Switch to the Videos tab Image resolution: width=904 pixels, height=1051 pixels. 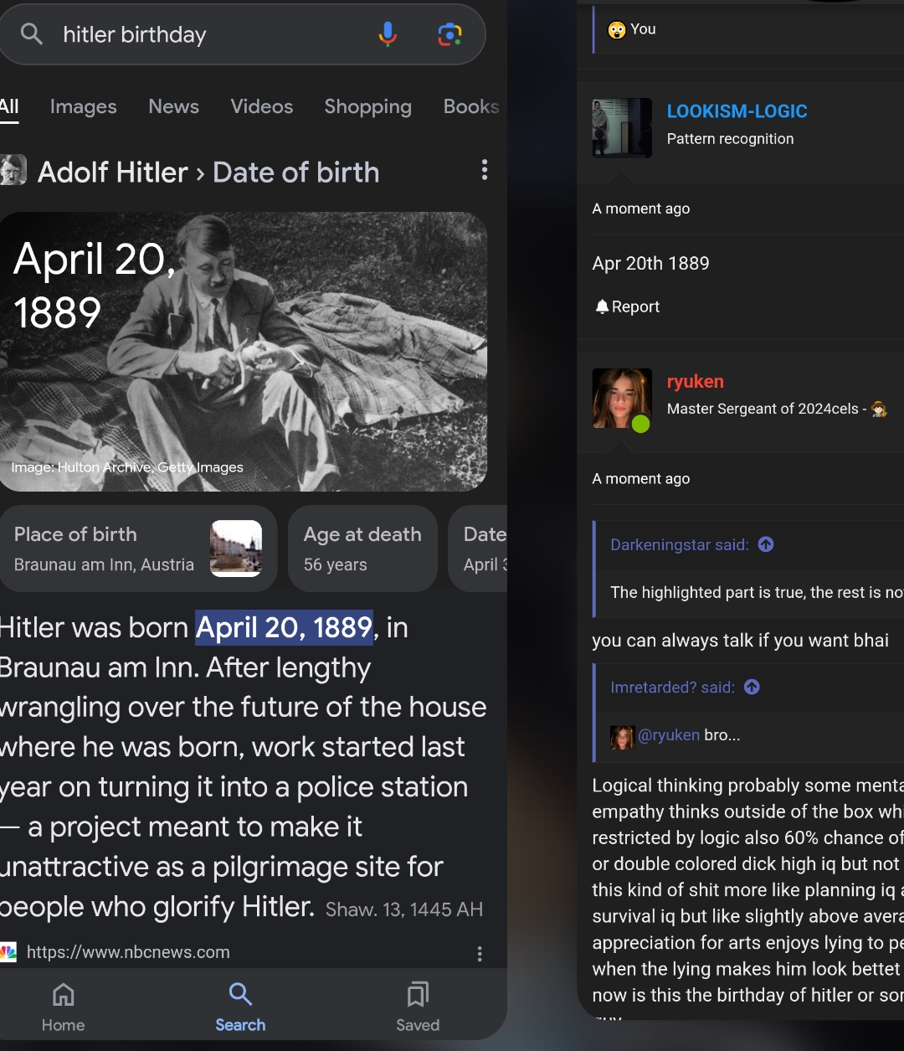[x=262, y=106]
